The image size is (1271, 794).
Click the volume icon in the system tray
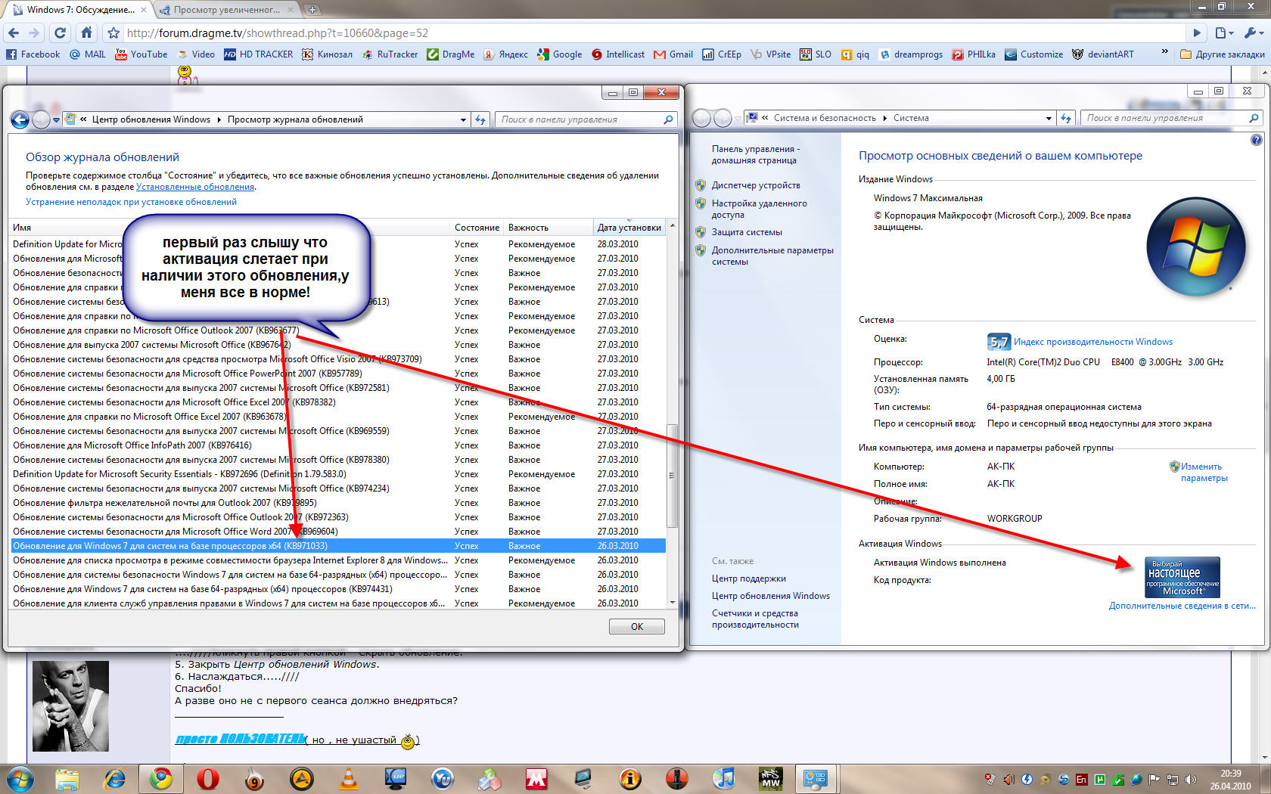click(x=1191, y=780)
